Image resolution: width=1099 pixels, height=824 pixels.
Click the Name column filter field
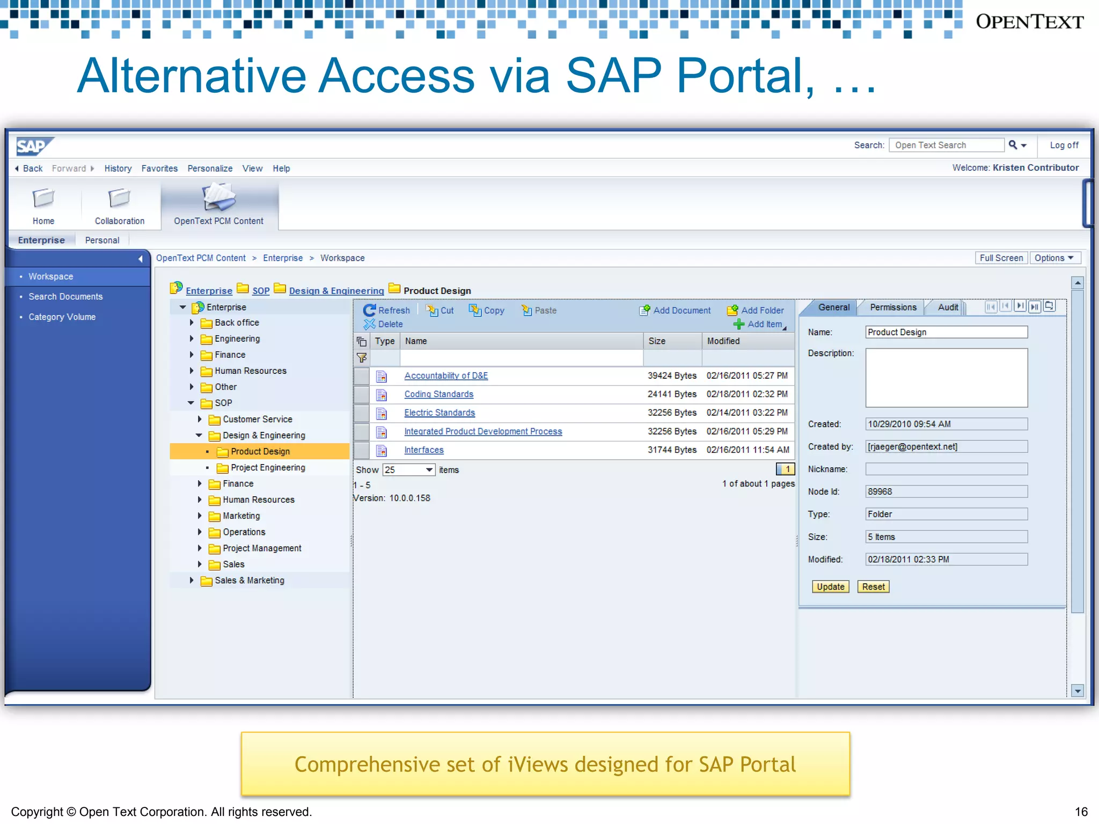[x=521, y=358]
